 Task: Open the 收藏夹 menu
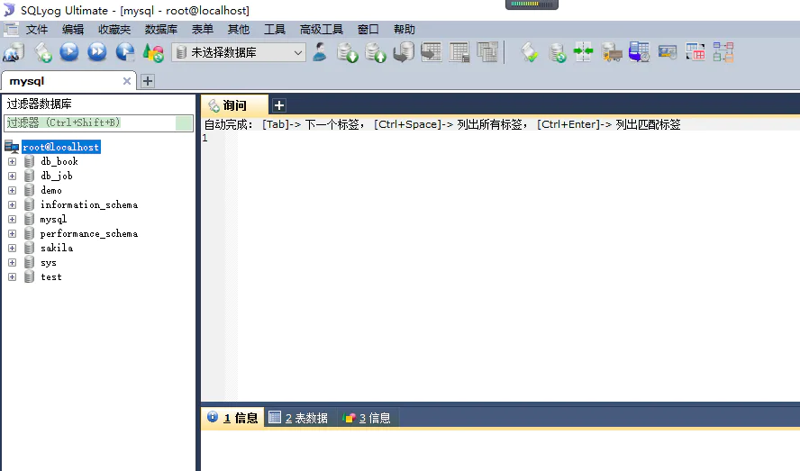114,30
